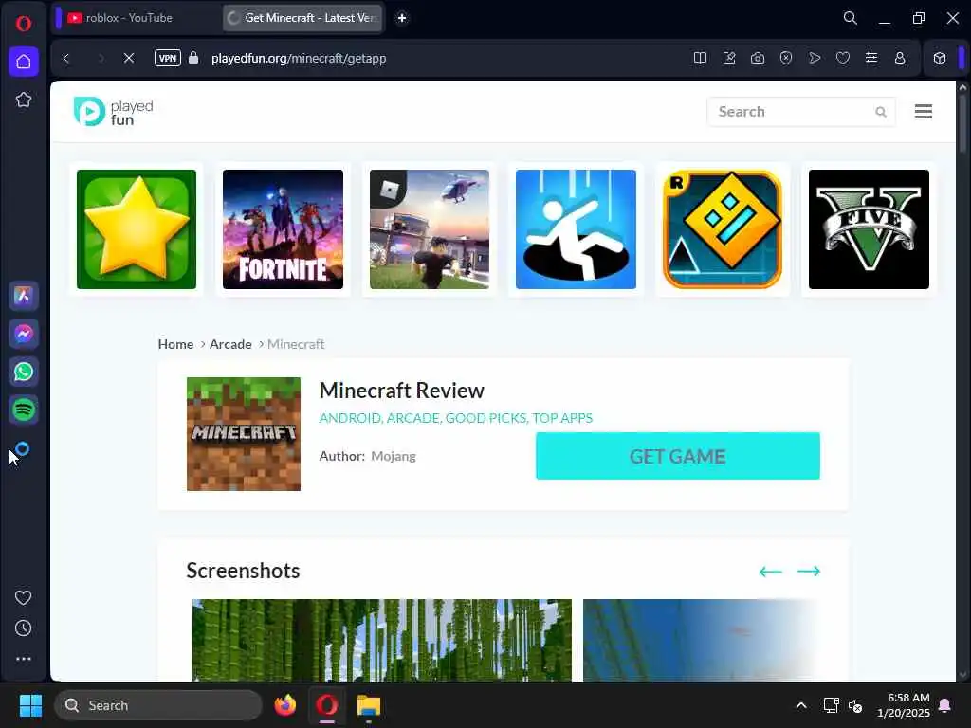Open the ad blocker shield icon
This screenshot has height=728, width=971.
(x=786, y=58)
